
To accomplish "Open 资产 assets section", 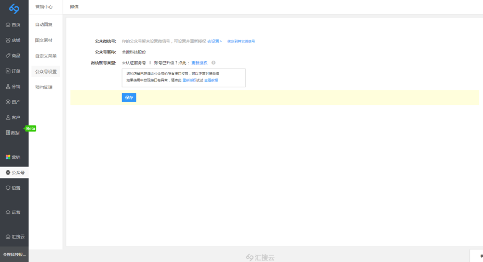I will [x=14, y=102].
